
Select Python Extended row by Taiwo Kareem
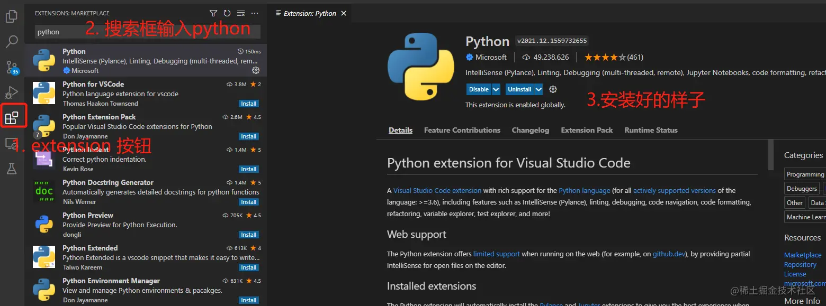[x=146, y=257]
